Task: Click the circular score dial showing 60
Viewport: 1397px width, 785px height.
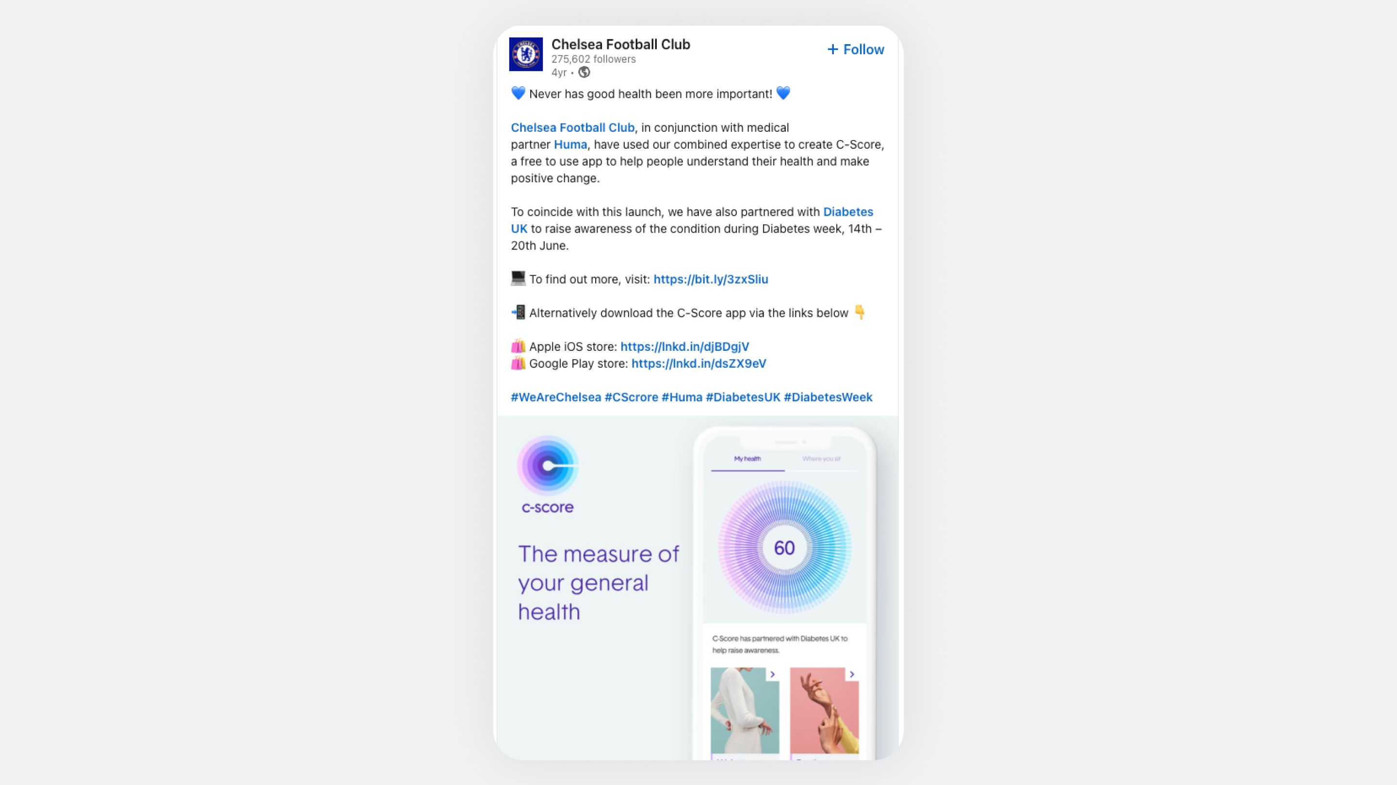Action: pyautogui.click(x=784, y=548)
